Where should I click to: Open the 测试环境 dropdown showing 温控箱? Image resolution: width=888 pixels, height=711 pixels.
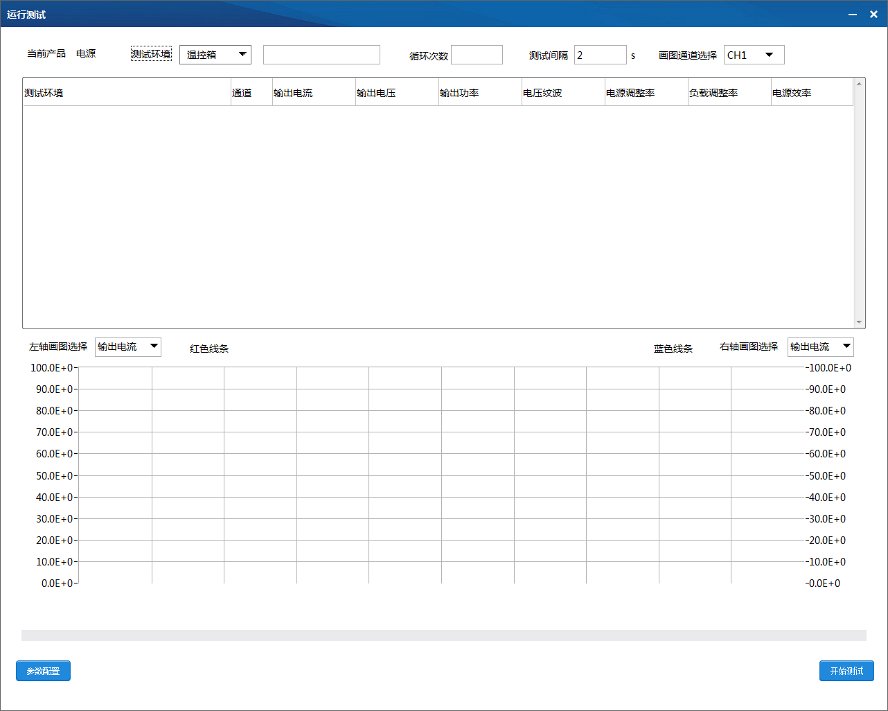tap(215, 55)
